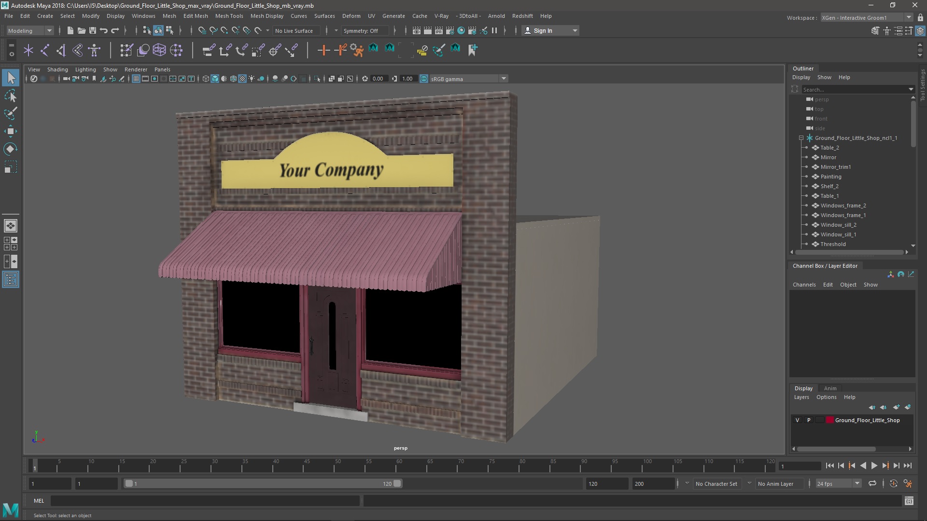The width and height of the screenshot is (927, 521).
Task: Open the Edit Mesh menu
Action: 196,16
